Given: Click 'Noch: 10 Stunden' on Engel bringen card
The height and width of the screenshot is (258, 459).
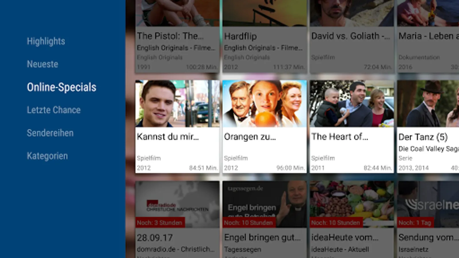Looking at the screenshot, I should (x=249, y=223).
